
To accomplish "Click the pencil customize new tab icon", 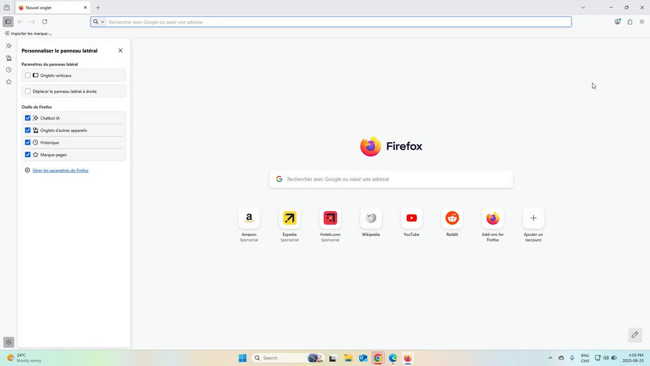I will click(x=635, y=334).
